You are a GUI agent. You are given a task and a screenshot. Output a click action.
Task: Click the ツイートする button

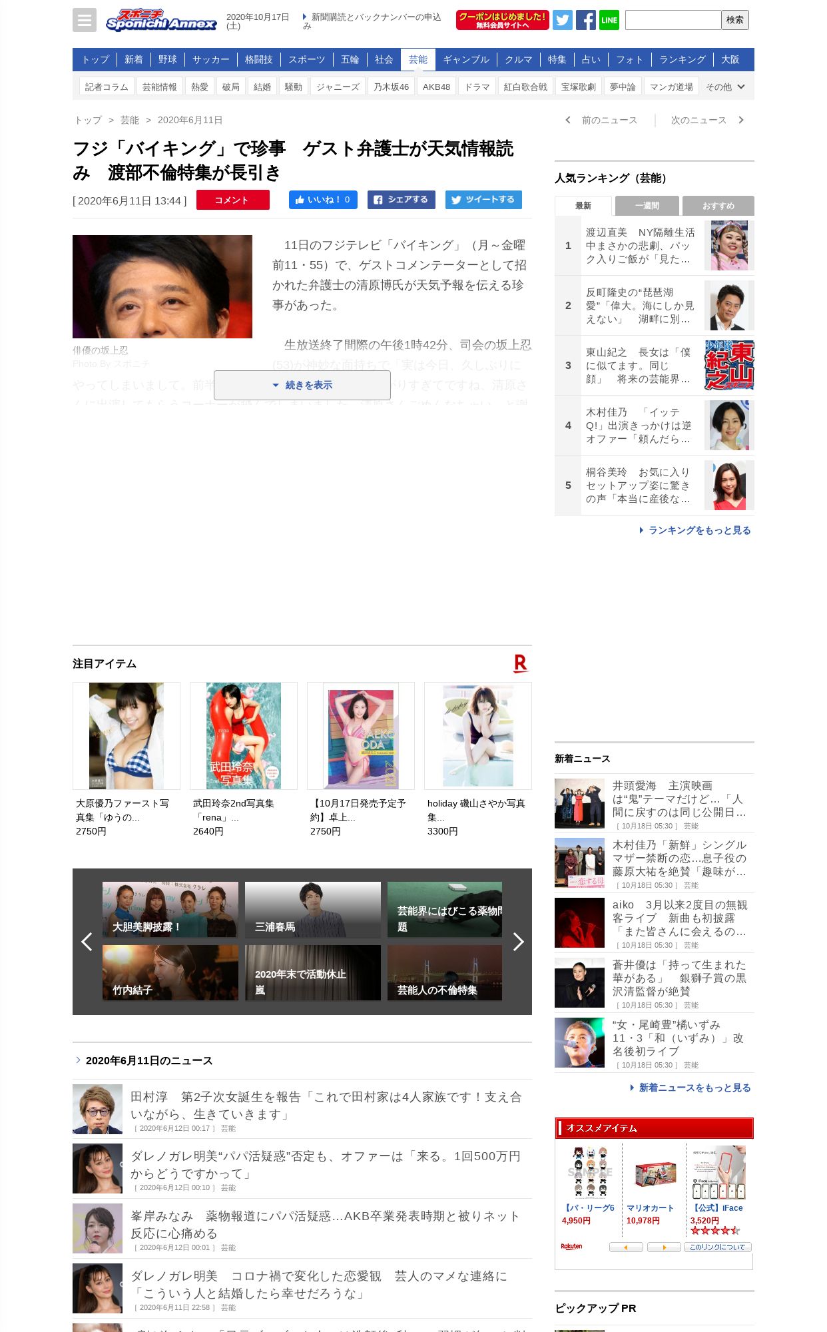(483, 200)
